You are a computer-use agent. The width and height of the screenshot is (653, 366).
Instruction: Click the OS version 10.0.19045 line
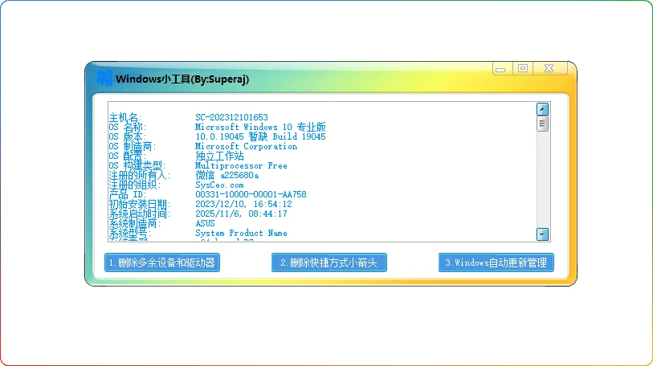[260, 137]
